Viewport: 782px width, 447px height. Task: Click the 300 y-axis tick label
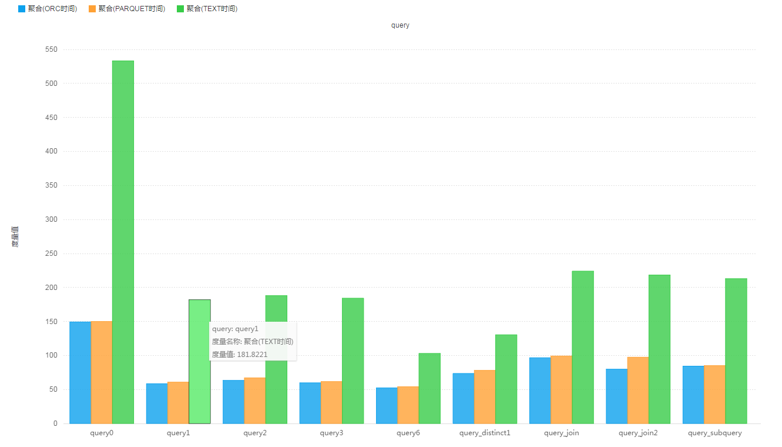pos(51,219)
